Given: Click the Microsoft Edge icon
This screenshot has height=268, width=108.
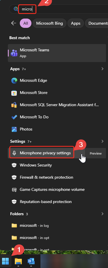Looking at the screenshot, I should tap(14, 80).
